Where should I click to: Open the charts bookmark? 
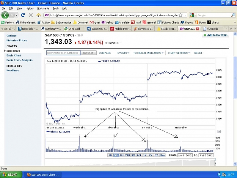tap(213, 22)
